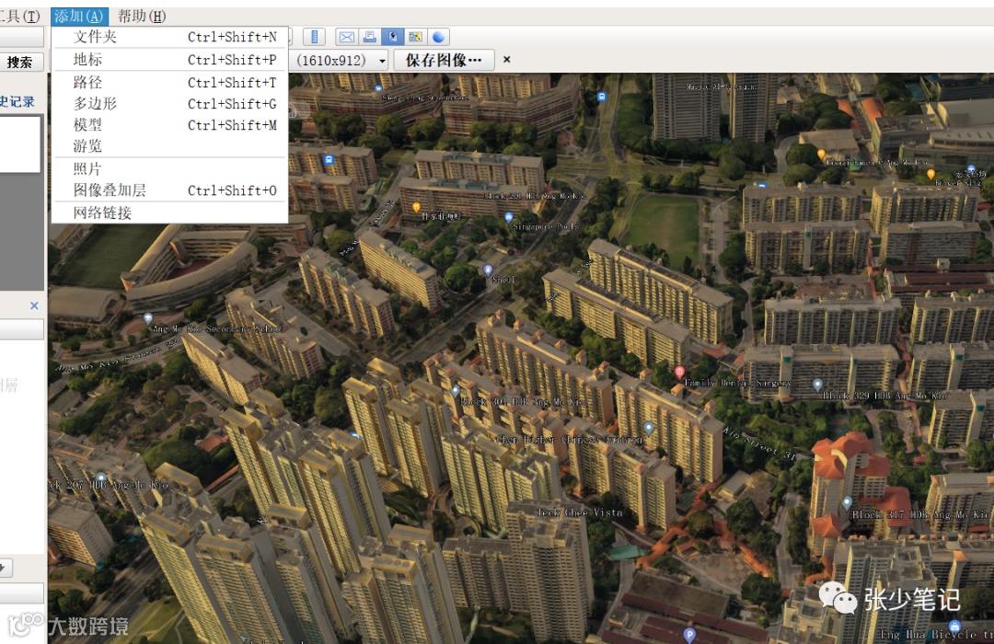Click the Teck Ghee Vista label

580,512
